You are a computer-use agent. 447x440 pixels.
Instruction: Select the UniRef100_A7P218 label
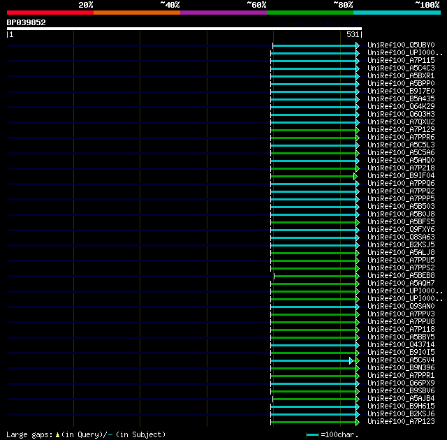click(x=401, y=168)
